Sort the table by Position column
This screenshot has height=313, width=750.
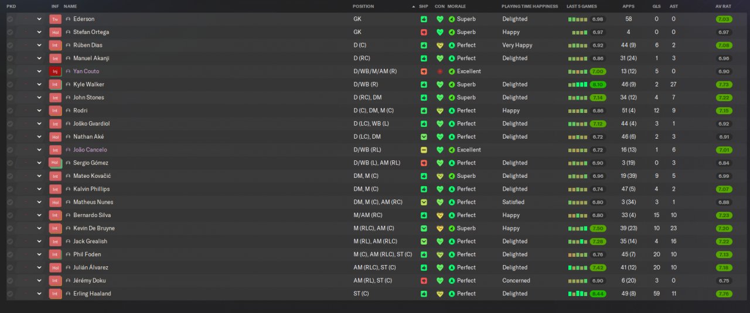363,6
